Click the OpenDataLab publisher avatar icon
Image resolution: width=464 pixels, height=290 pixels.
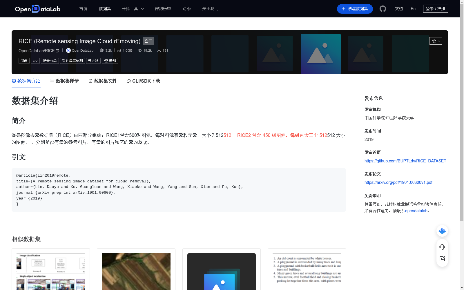(x=68, y=50)
